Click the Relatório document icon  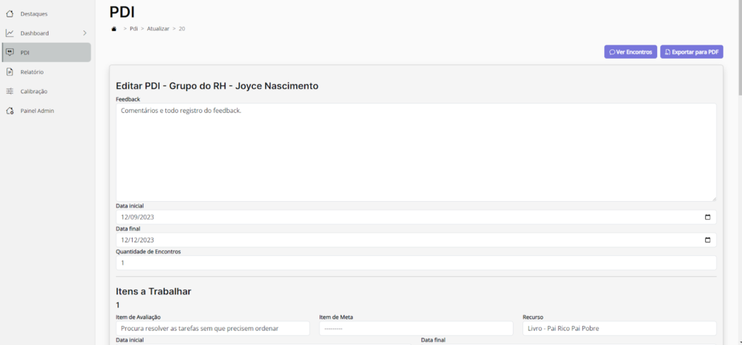(x=9, y=72)
